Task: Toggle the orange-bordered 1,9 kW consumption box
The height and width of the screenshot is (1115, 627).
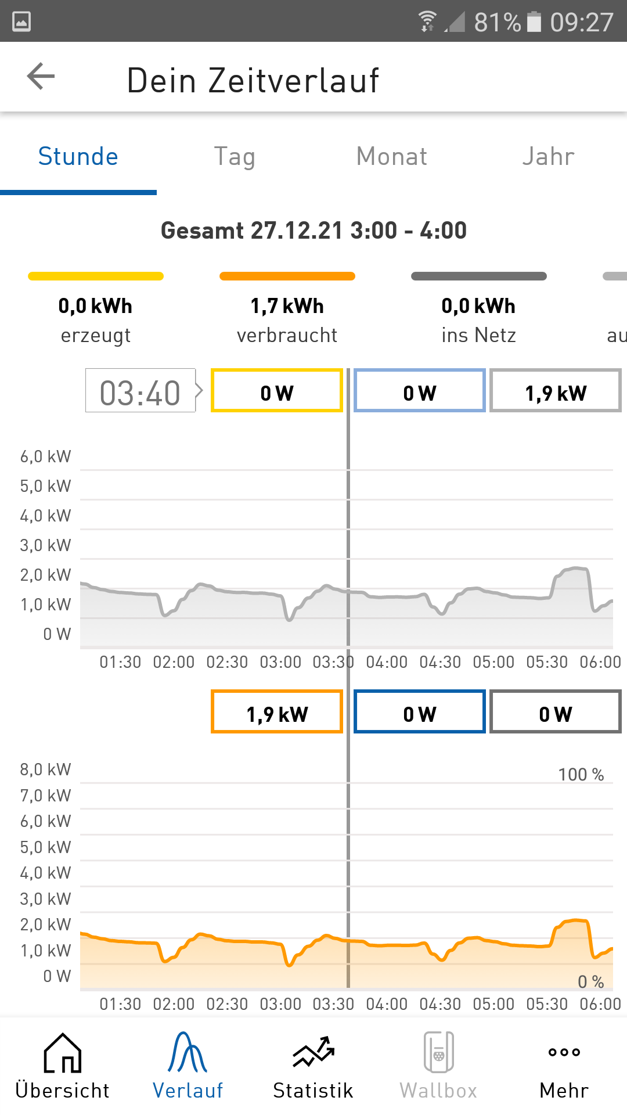Action: [277, 711]
